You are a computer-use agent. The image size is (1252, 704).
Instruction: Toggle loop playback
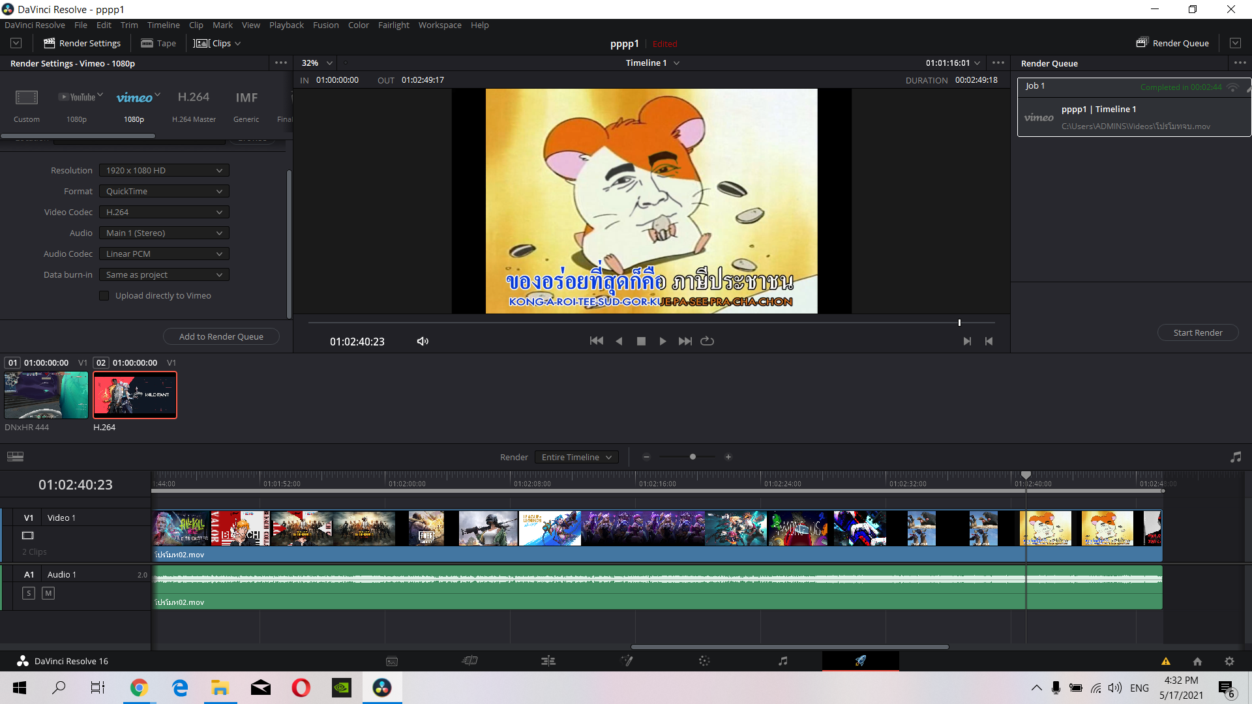pos(708,341)
